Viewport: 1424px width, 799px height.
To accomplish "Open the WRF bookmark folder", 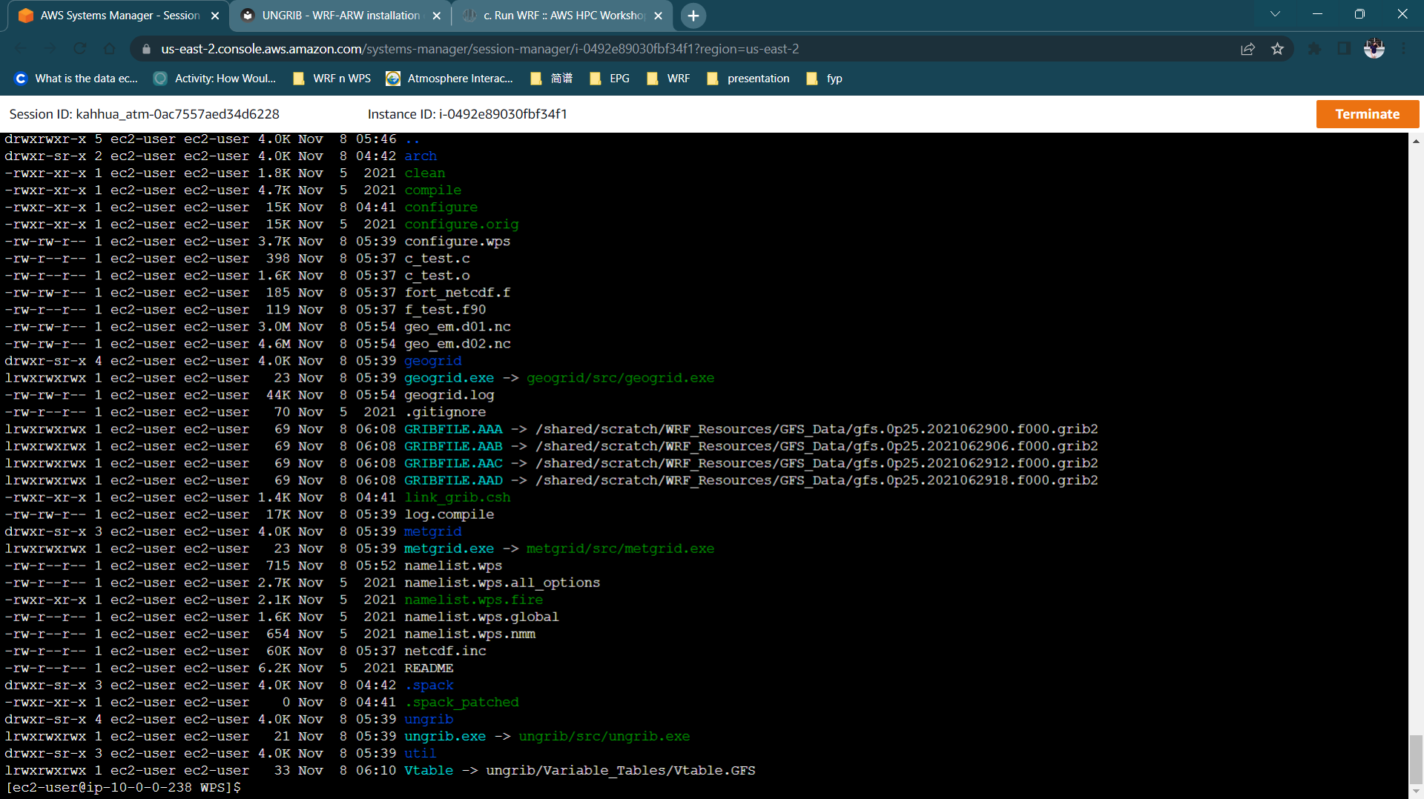I will click(668, 79).
